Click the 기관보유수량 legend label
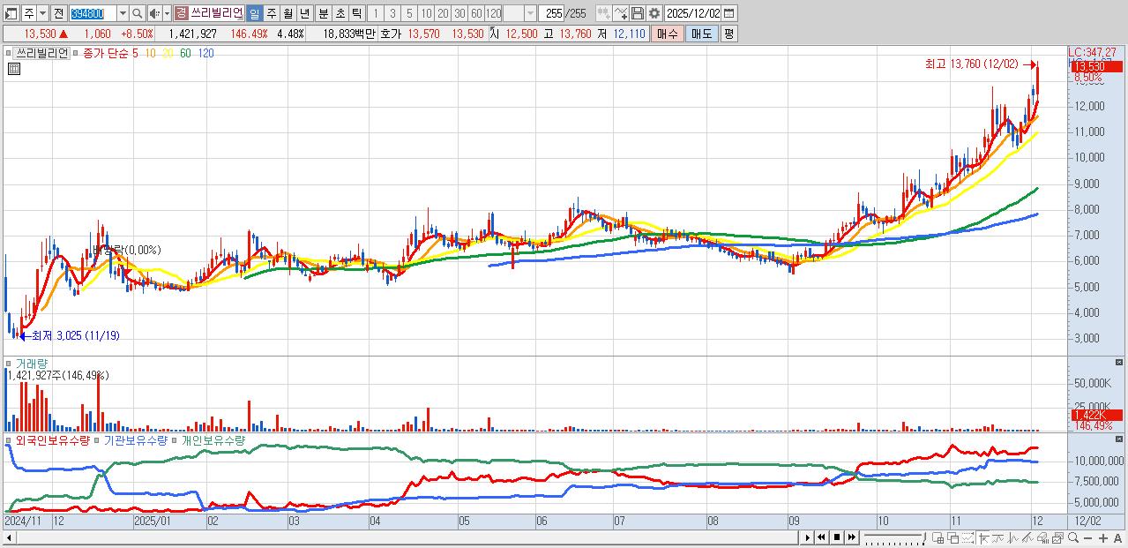This screenshot has width=1128, height=548. (x=136, y=439)
